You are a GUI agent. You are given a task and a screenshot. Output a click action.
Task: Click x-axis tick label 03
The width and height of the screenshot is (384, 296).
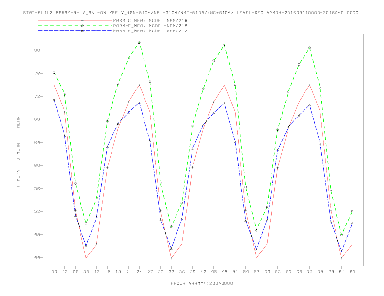pos(64,272)
